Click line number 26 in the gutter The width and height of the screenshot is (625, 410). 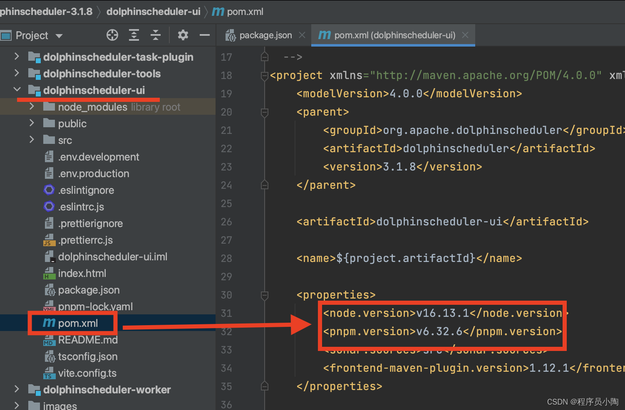[x=226, y=222]
